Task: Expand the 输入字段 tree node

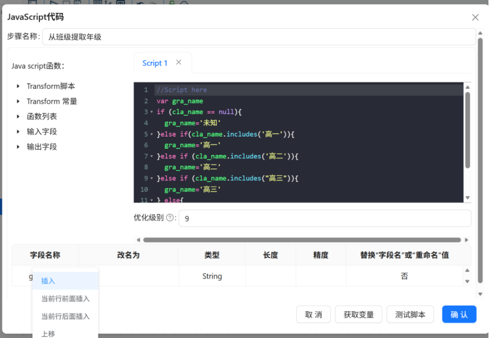Action: (x=18, y=131)
